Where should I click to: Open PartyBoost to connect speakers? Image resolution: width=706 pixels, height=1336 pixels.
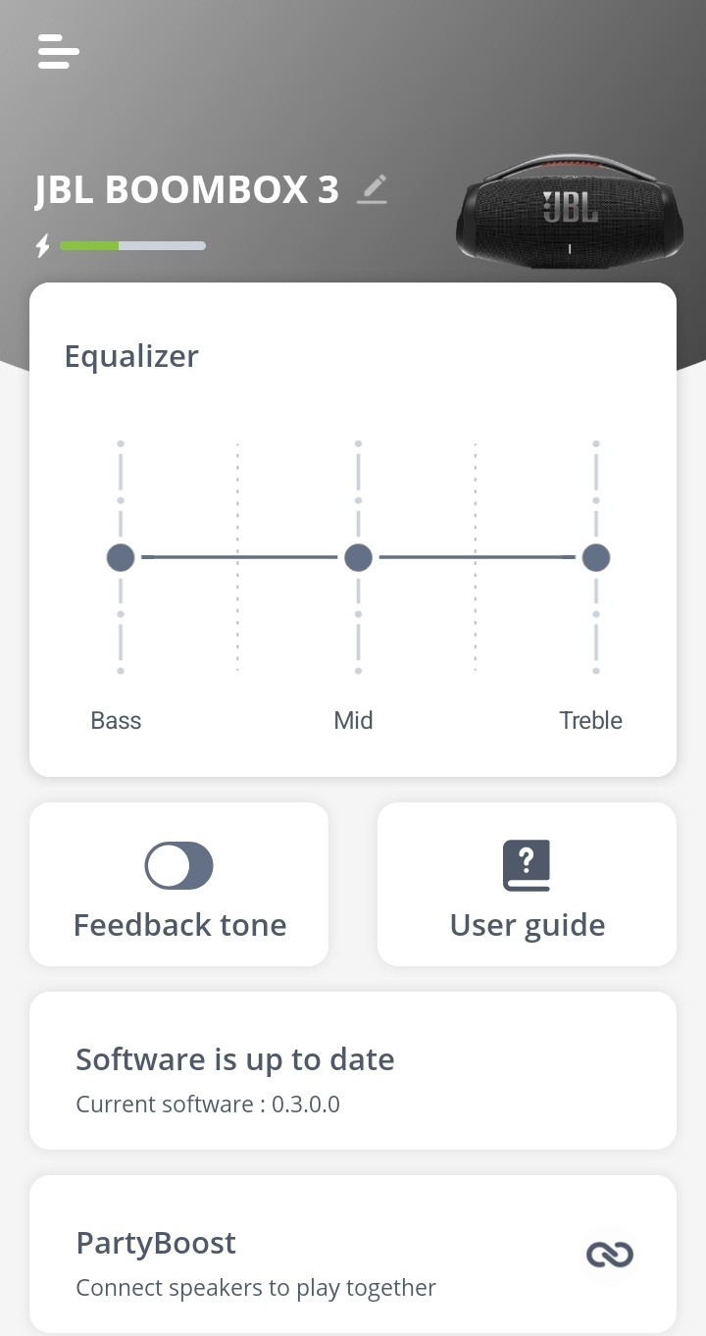click(353, 1254)
